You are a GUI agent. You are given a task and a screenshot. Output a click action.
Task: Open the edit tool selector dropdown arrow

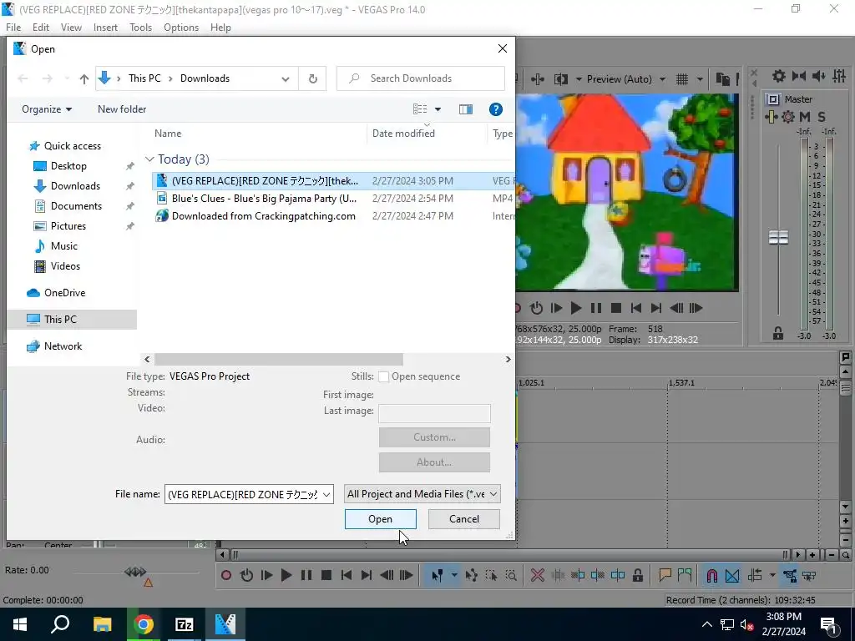[454, 575]
